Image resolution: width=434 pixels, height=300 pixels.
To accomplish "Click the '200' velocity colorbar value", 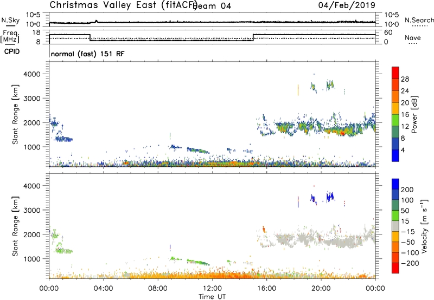I will [x=407, y=190].
